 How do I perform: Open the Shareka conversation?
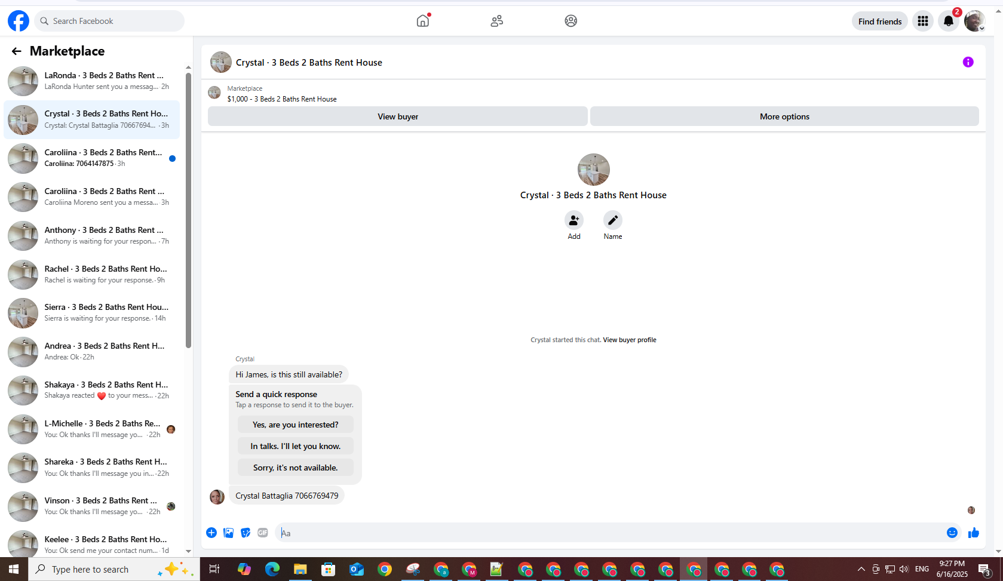pos(92,467)
